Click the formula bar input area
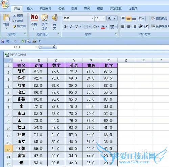The height and width of the screenshot is (167, 169). 113,47
